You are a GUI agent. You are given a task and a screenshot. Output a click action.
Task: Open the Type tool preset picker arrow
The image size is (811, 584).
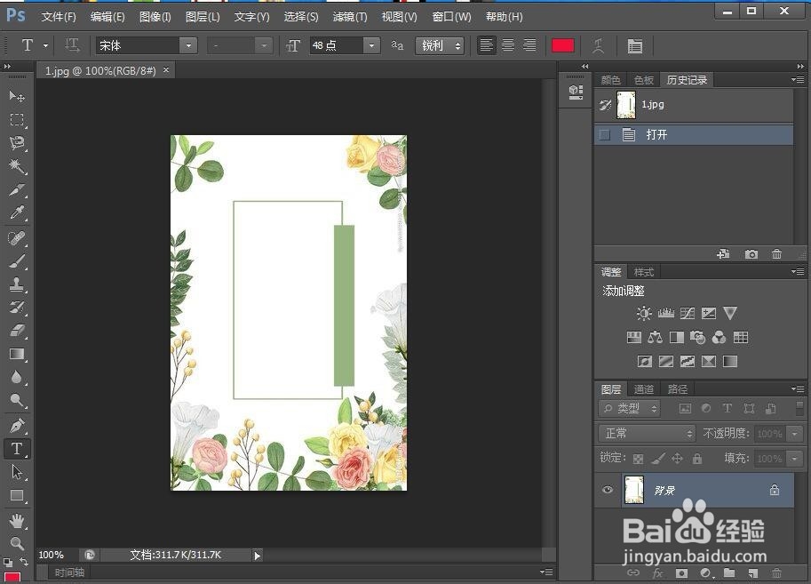[x=45, y=45]
